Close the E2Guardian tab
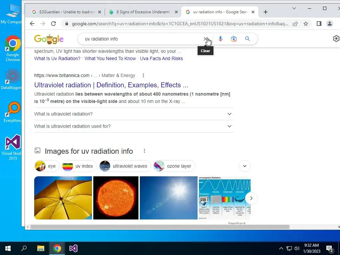Image resolution: width=340 pixels, height=255 pixels. click(x=100, y=12)
